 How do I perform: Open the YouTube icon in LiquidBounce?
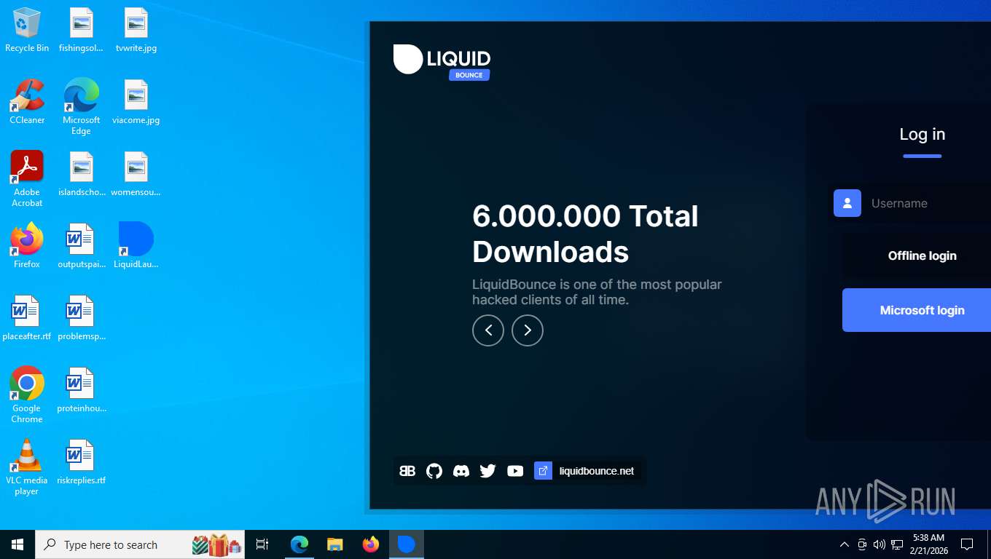point(515,471)
